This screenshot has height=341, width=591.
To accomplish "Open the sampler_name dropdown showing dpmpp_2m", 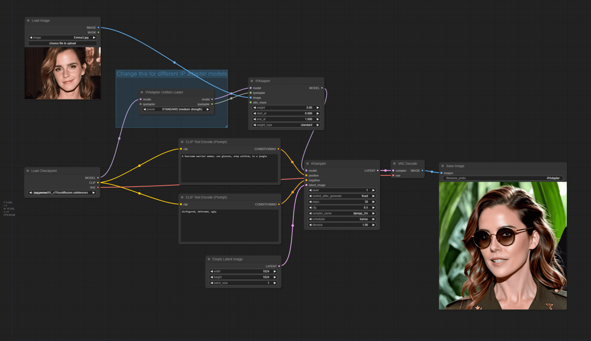I will click(x=342, y=213).
